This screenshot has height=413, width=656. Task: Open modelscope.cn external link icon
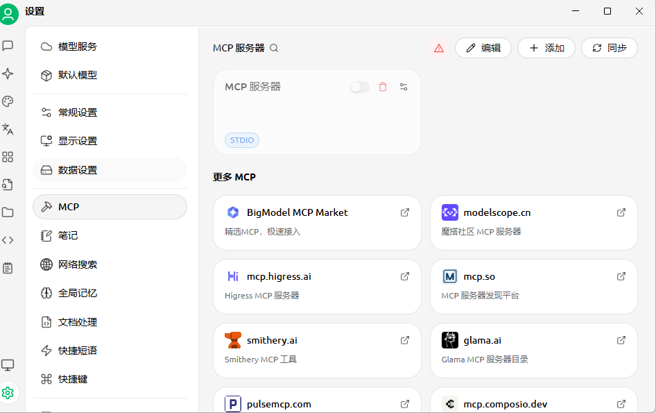(x=621, y=212)
